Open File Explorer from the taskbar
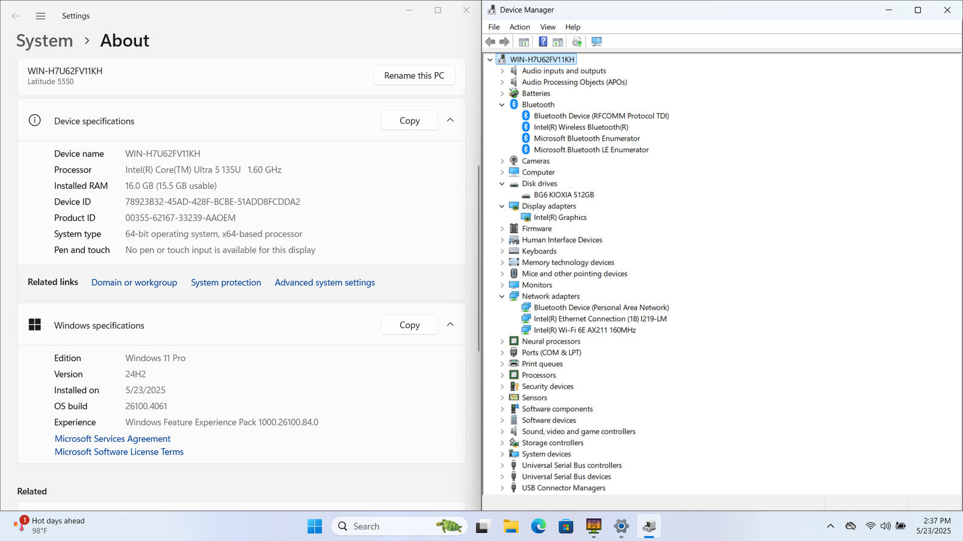Viewport: 963px width, 541px height. click(511, 527)
